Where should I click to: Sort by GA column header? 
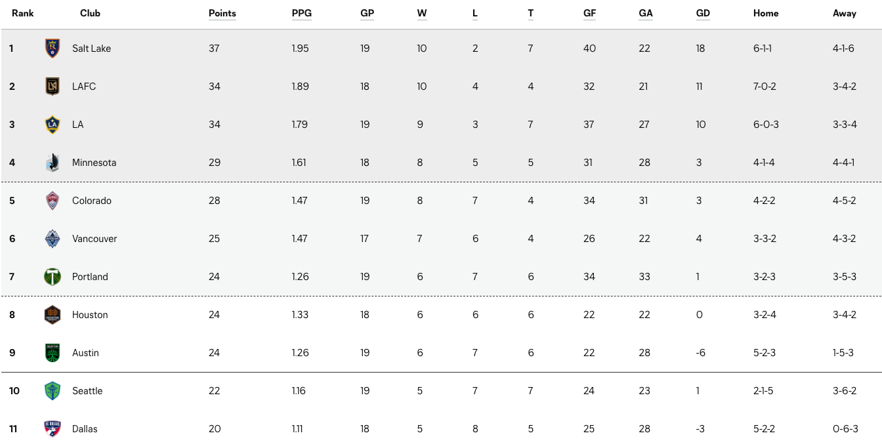[646, 13]
